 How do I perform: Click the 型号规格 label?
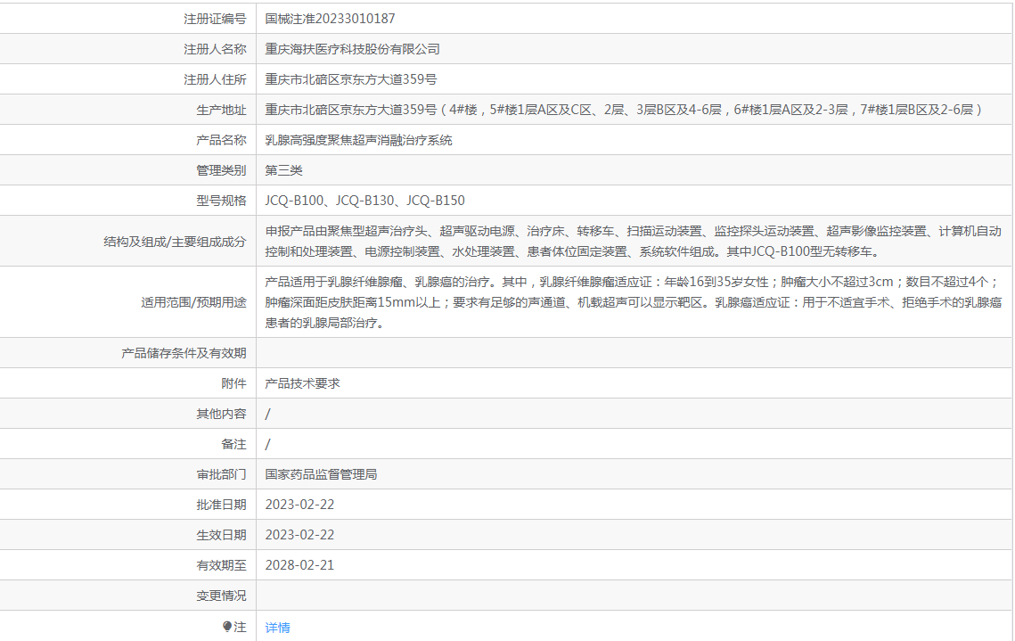[x=221, y=201]
